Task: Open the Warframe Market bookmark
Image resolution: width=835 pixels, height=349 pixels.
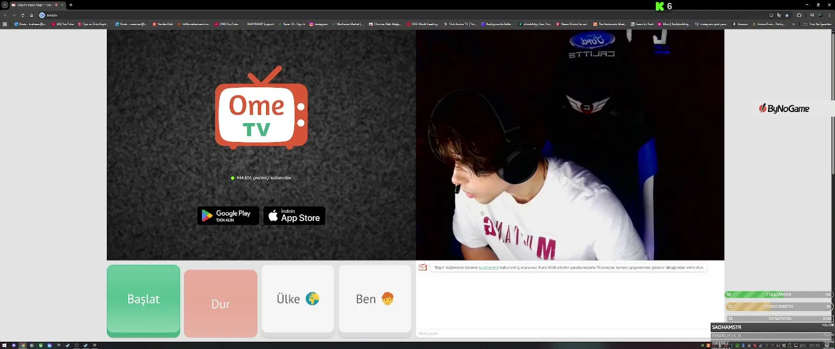Action: (347, 24)
